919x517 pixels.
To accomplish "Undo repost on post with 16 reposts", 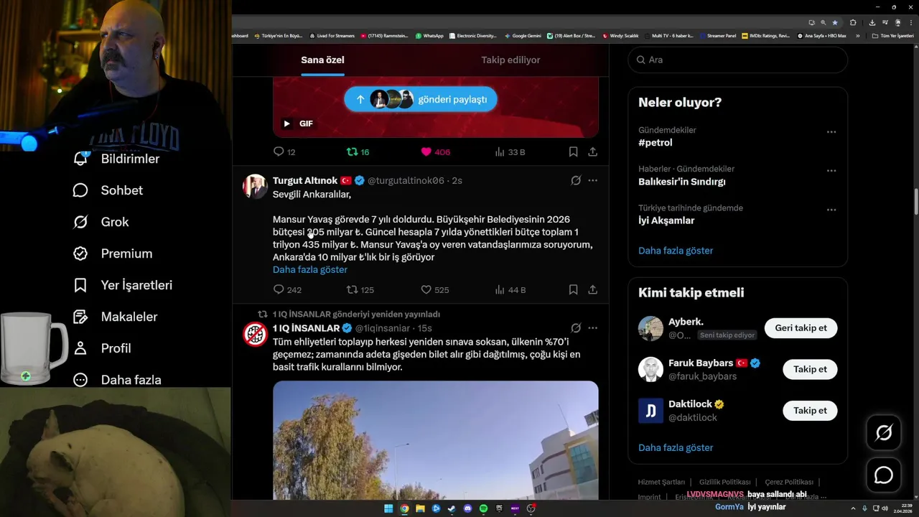I will coord(358,152).
